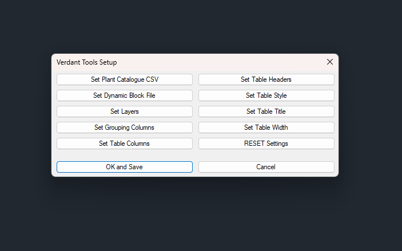Choose Set Layers in setup dialog
Image resolution: width=402 pixels, height=251 pixels.
click(124, 111)
